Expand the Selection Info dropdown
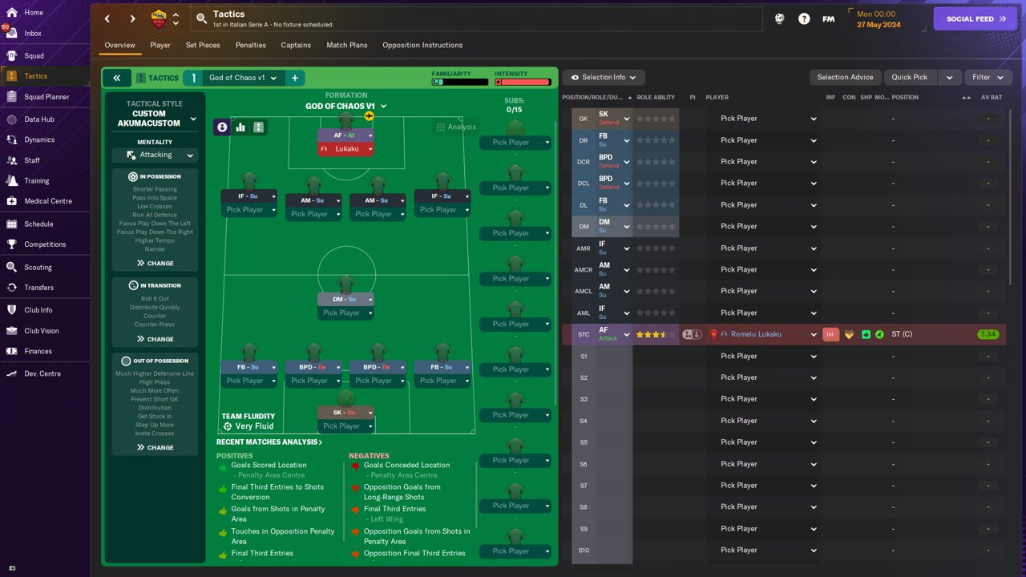 point(604,77)
